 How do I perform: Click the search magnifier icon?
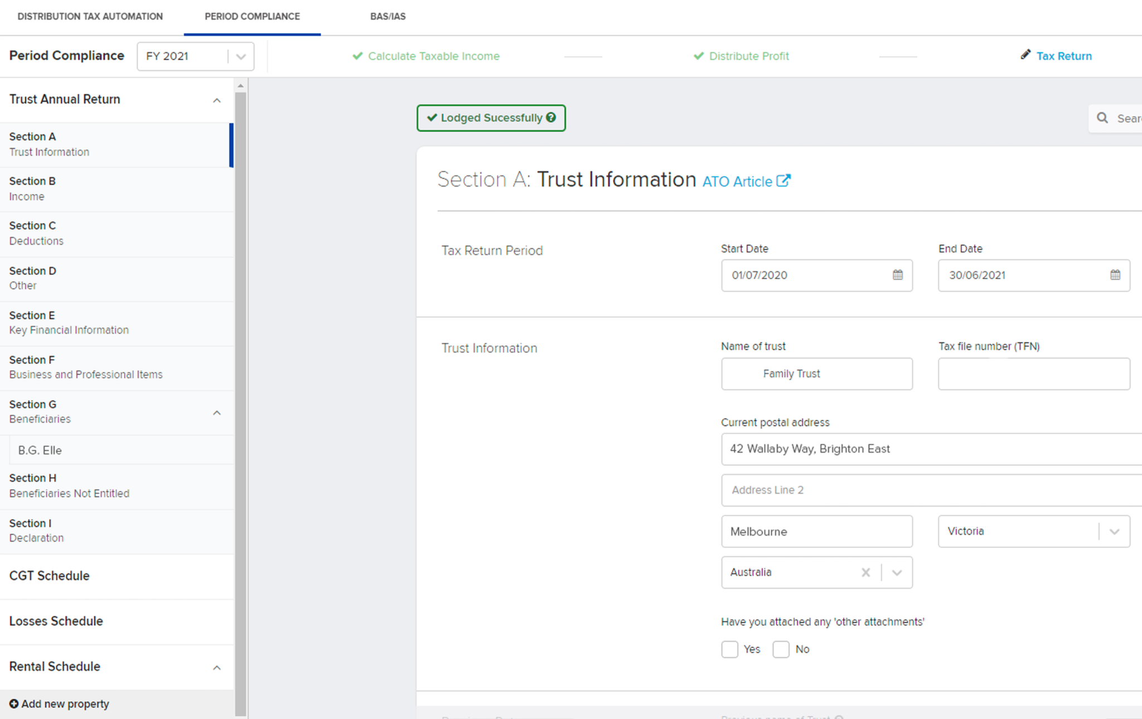[x=1102, y=118]
